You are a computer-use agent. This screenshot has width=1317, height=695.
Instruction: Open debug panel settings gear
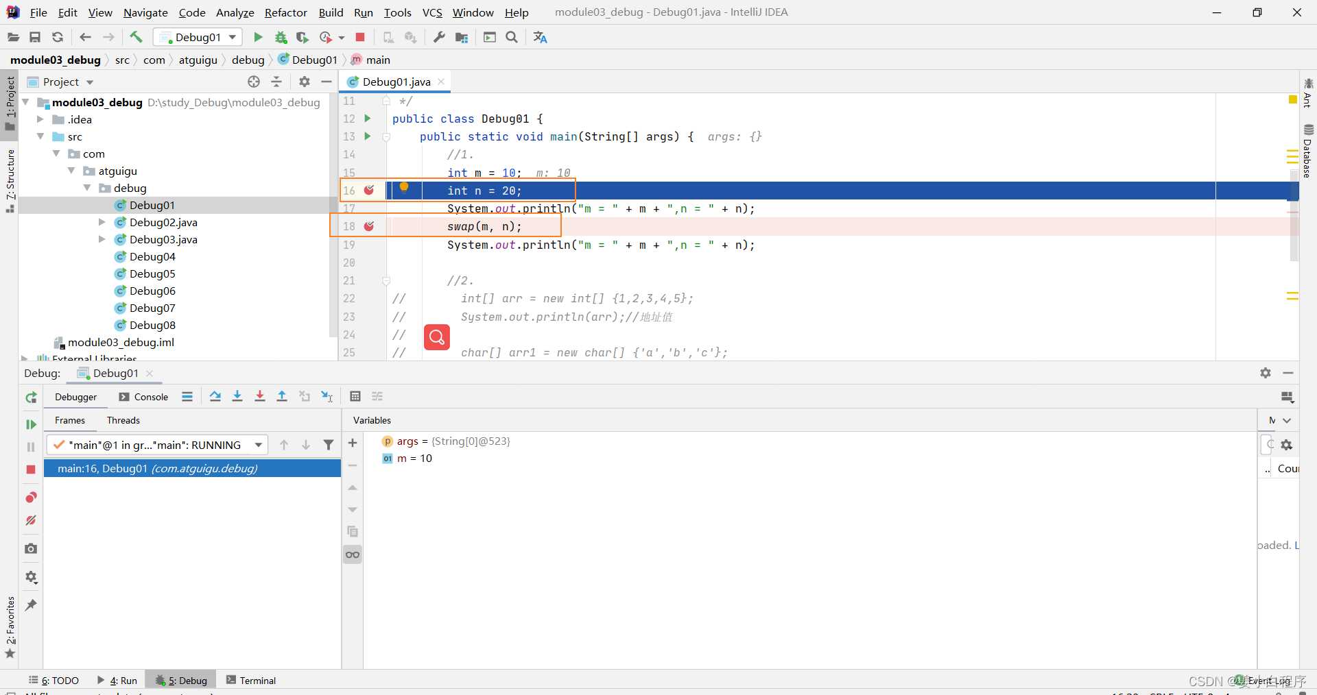tap(1266, 373)
